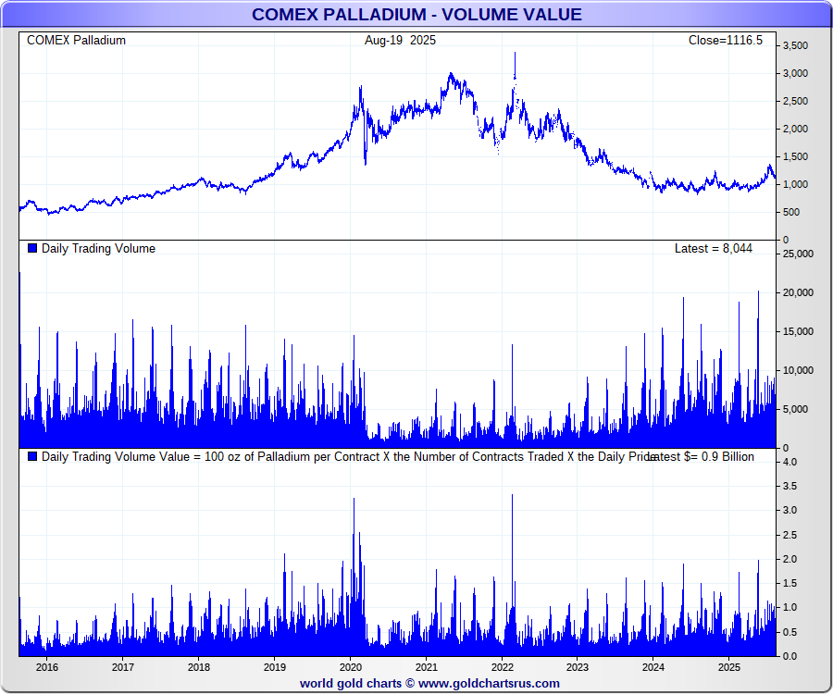Click the blue Daily Trading Volume legend square
Viewport: 833px width, 694px height.
coord(32,248)
